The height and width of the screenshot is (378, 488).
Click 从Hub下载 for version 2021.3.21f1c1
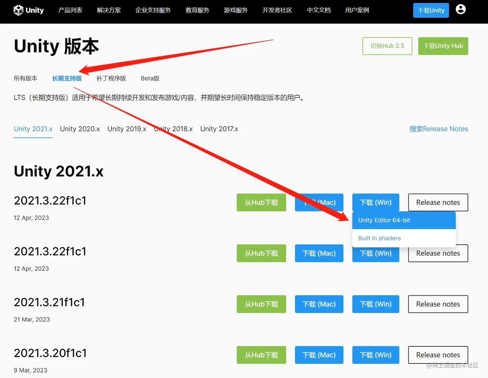pos(261,304)
